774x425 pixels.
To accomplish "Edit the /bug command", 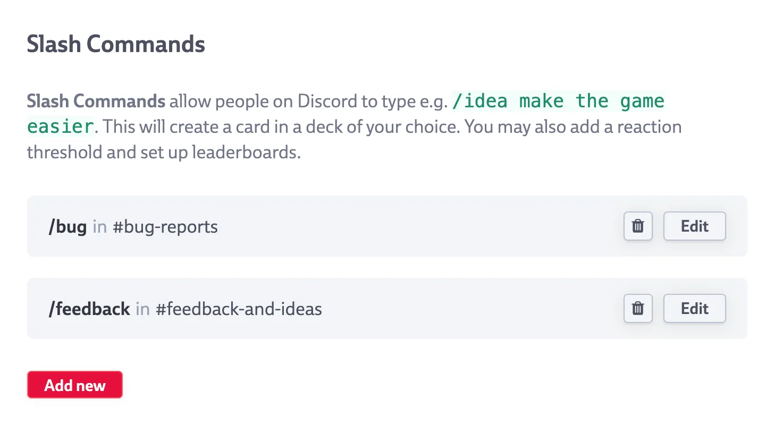I will [694, 226].
